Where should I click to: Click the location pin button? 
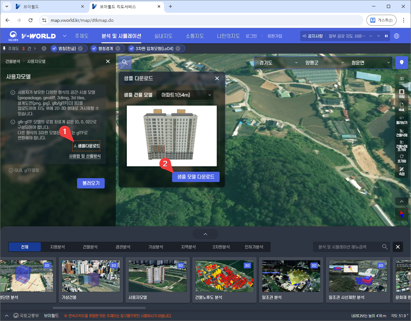[x=401, y=62]
